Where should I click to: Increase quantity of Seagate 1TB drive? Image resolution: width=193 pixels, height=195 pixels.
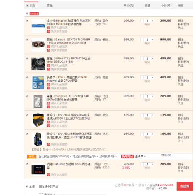[x=152, y=96]
